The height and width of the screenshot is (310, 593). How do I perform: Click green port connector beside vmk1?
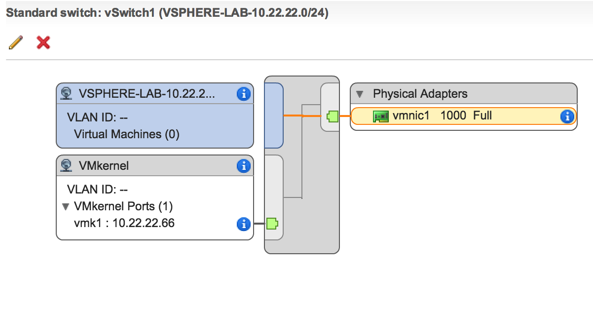(272, 224)
